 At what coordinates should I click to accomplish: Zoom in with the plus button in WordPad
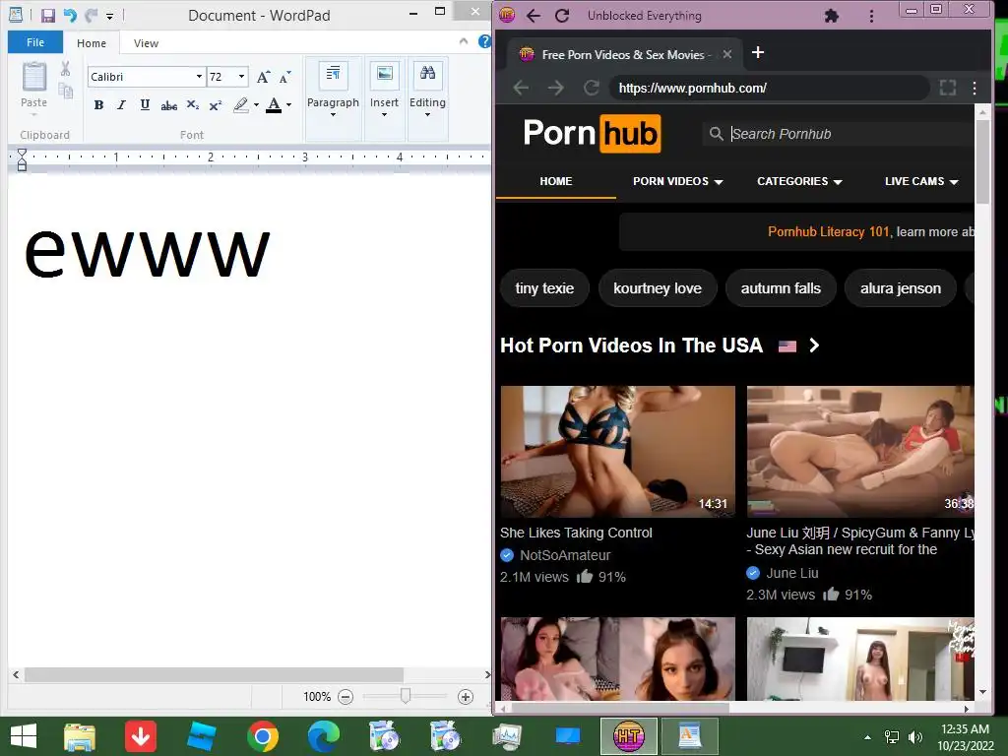point(466,697)
